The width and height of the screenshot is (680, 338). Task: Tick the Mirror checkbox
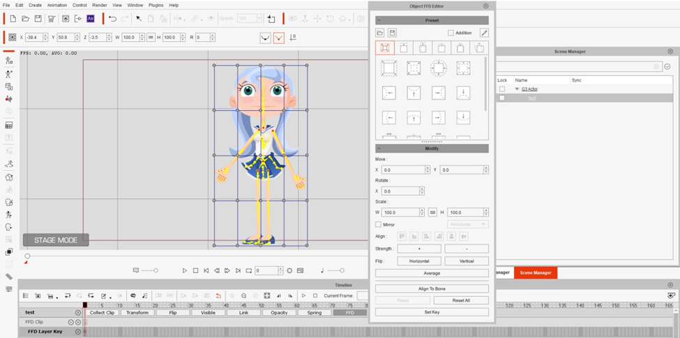coord(379,224)
